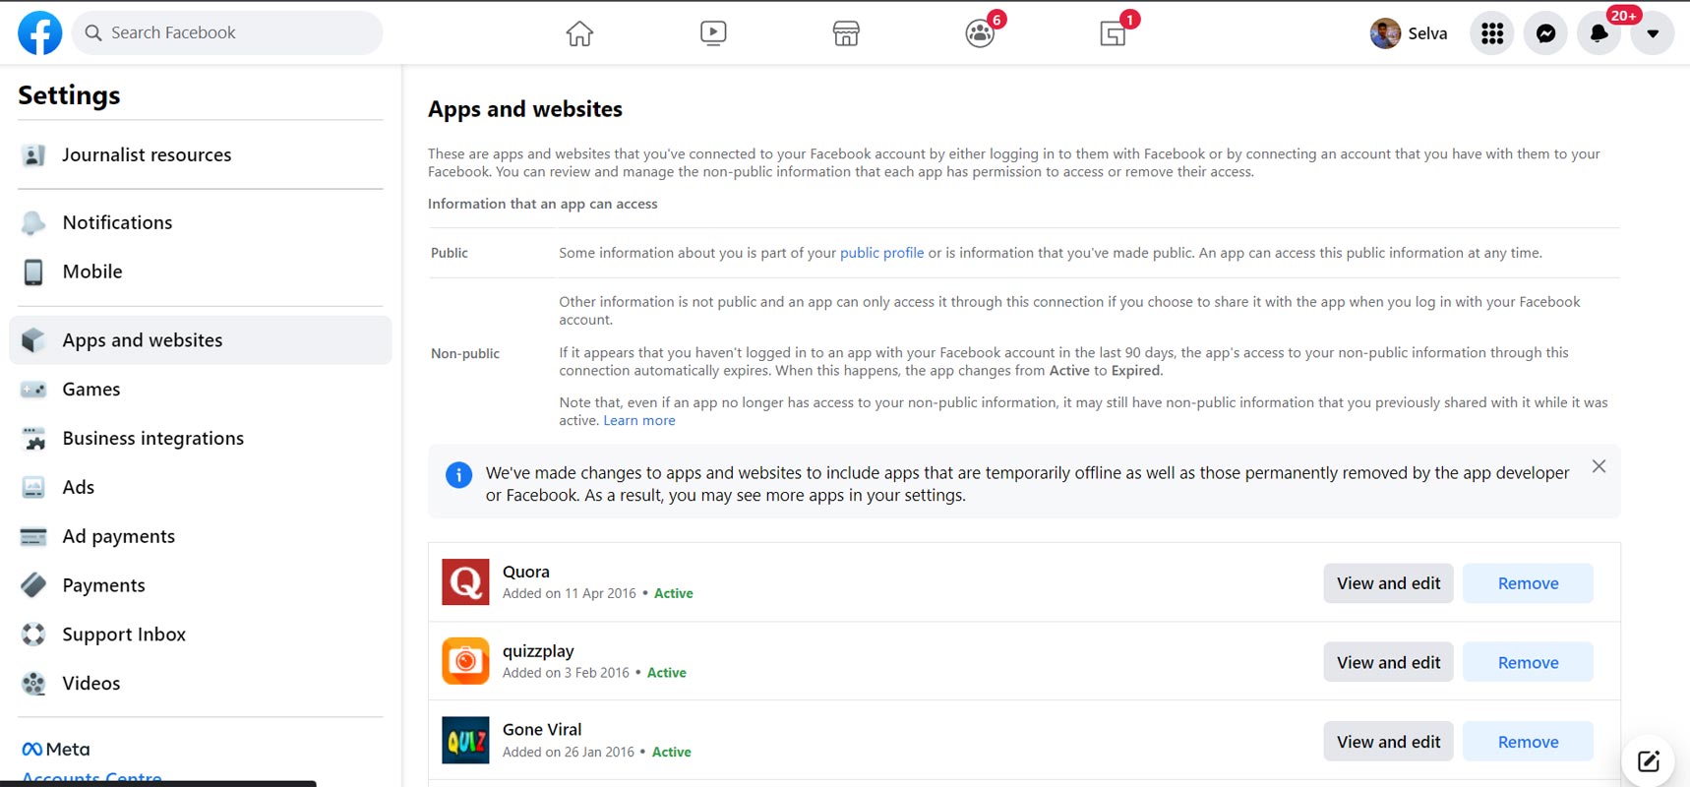Open Payments settings
This screenshot has width=1690, height=787.
201,585
